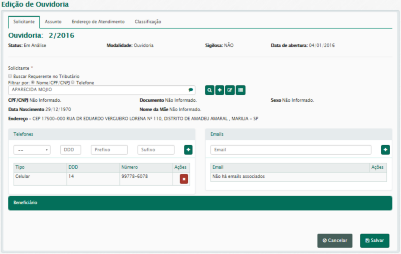This screenshot has width=401, height=254.
Task: Click the search magnifier icon beside Solicitante field
Action: click(209, 90)
